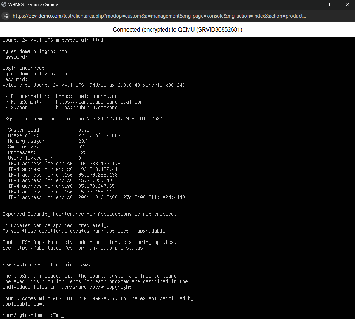Maximize the Chrome window

click(331, 5)
